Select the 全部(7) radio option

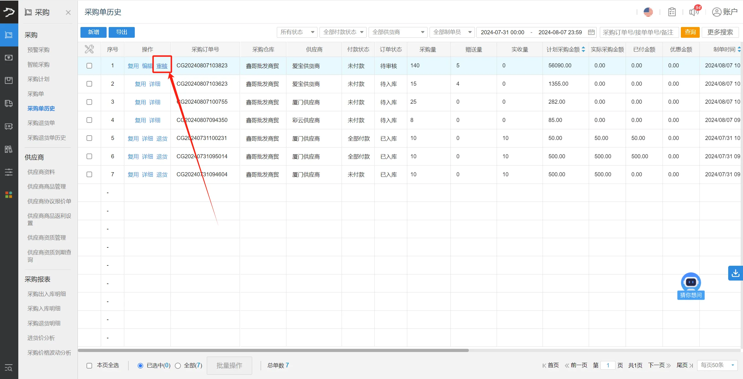[x=178, y=366]
